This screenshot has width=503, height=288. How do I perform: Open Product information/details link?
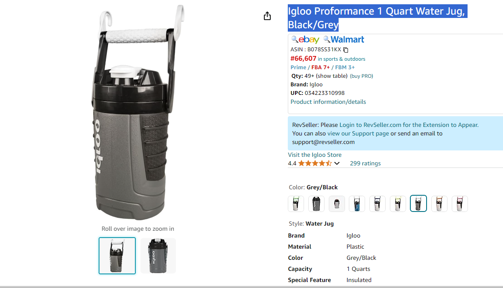click(x=328, y=102)
